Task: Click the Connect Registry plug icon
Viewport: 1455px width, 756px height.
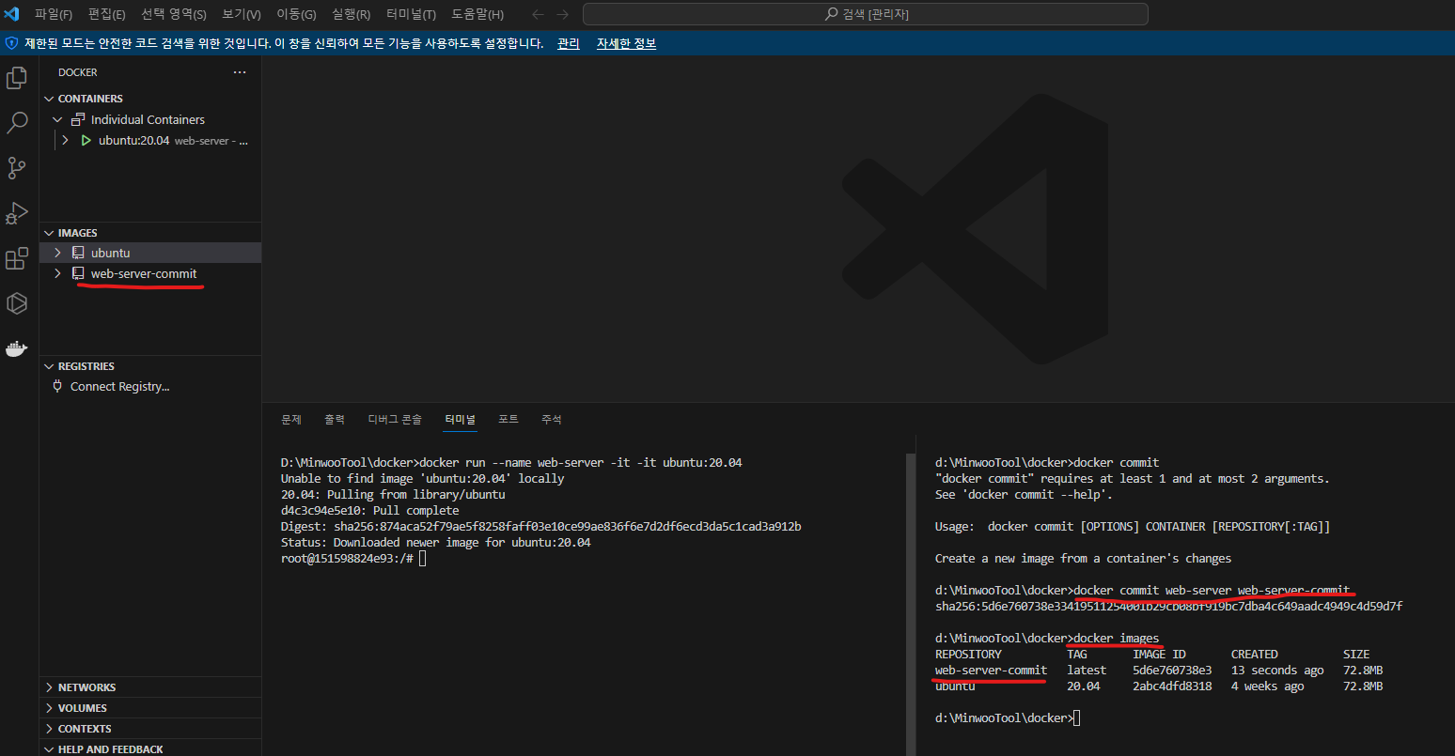Action: pyautogui.click(x=57, y=386)
